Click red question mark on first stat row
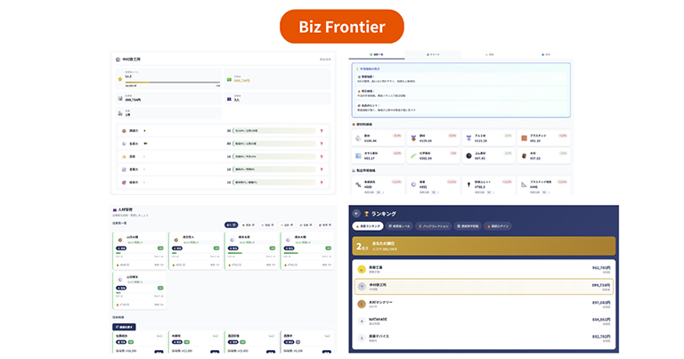This screenshot has width=684, height=359. coord(321,130)
